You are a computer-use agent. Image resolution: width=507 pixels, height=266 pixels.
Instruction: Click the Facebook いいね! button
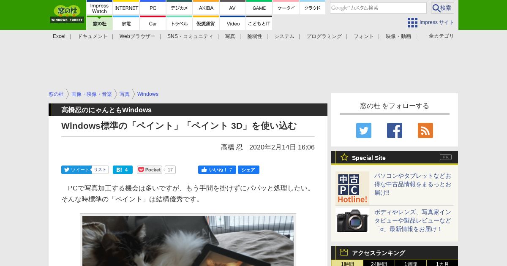tap(217, 170)
